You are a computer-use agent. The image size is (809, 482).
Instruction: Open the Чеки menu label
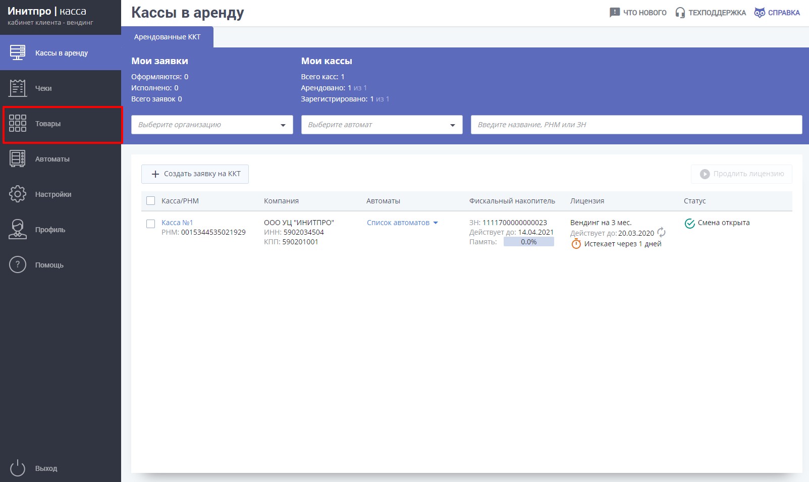pyautogui.click(x=43, y=88)
